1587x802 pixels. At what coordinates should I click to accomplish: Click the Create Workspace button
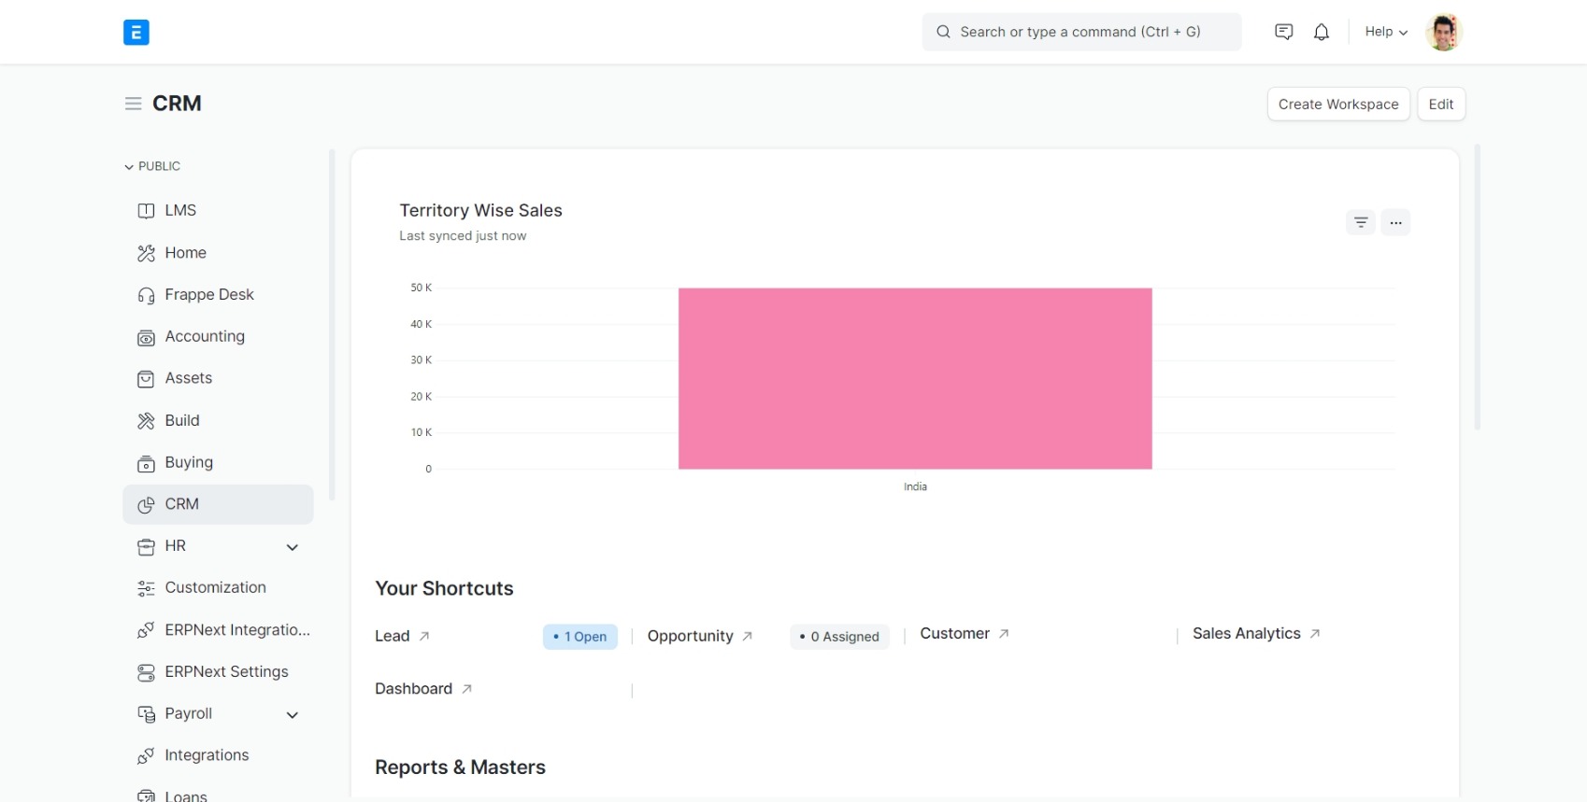point(1338,104)
